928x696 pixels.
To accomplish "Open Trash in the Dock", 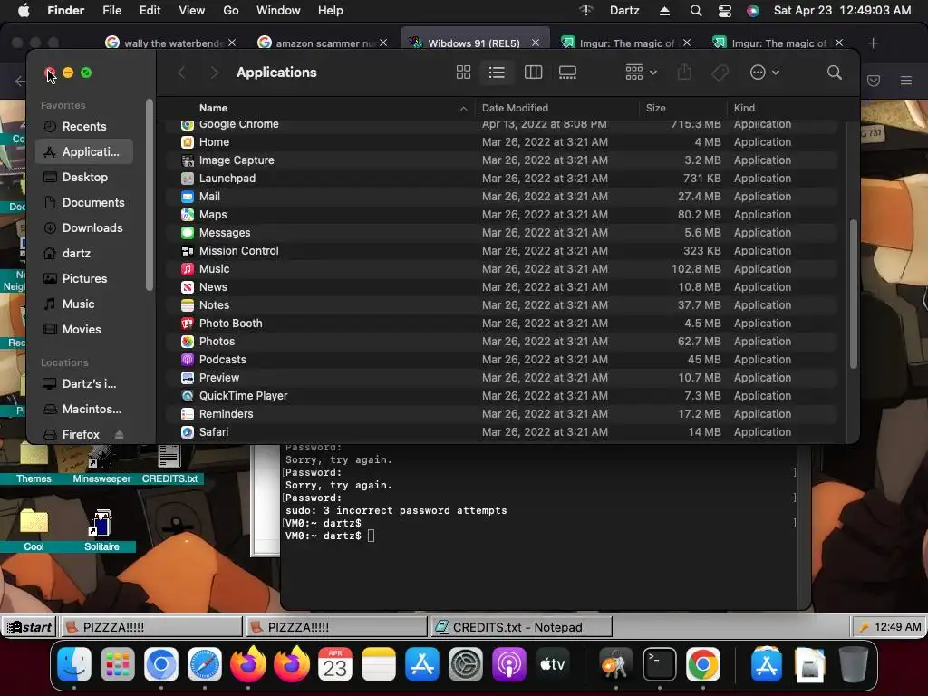I will [853, 664].
